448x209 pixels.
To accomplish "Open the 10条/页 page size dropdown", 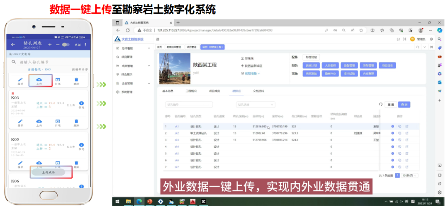I will coord(410,175).
